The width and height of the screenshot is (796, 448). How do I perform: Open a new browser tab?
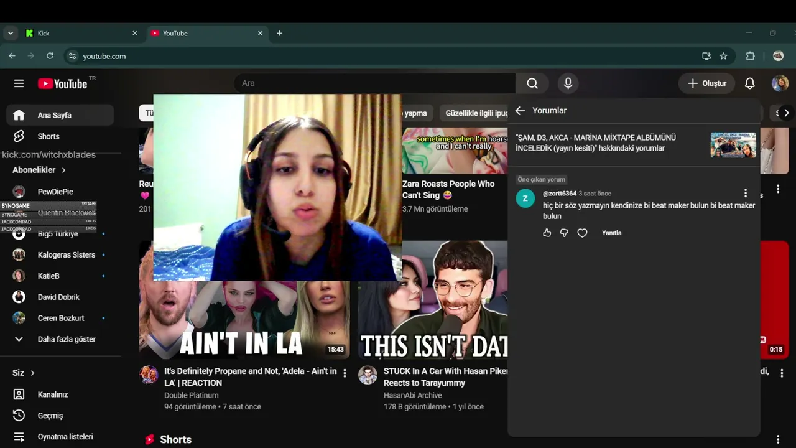coord(279,33)
